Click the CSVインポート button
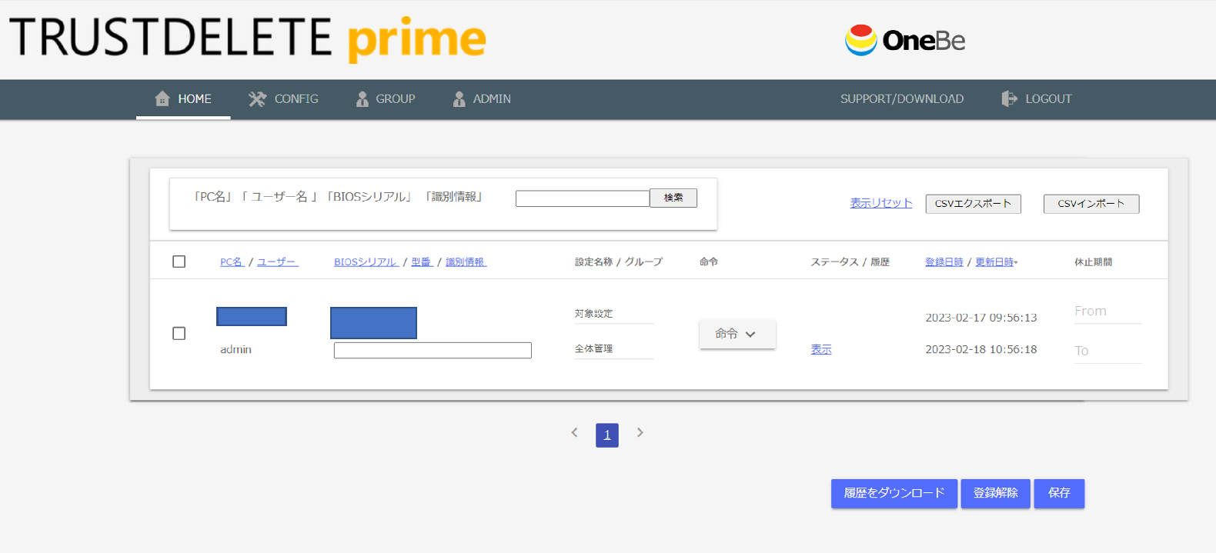The width and height of the screenshot is (1216, 553). tap(1091, 204)
